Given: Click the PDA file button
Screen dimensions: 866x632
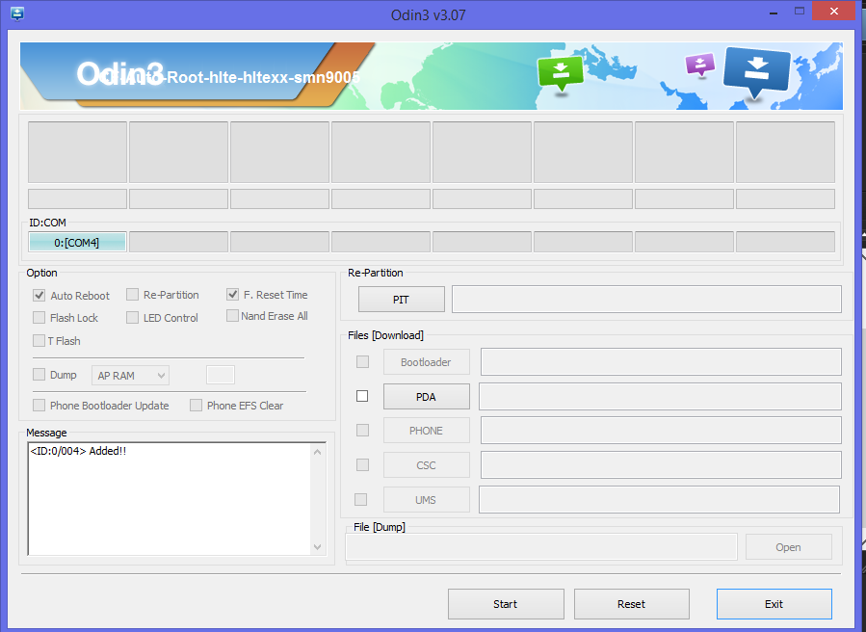Looking at the screenshot, I should (x=427, y=397).
